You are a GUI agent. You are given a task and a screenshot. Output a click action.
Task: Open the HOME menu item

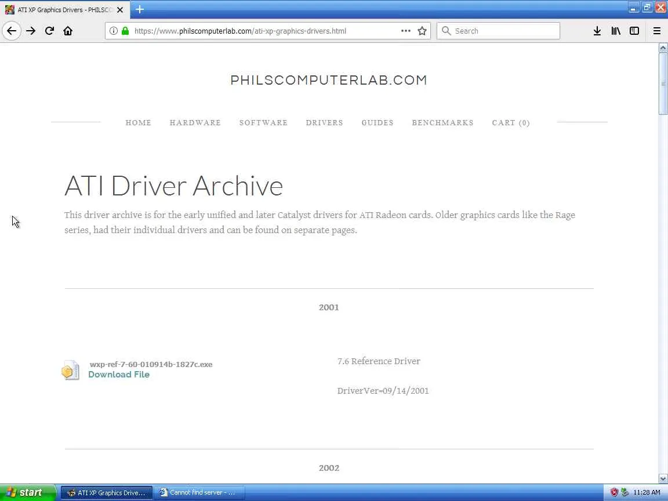coord(139,123)
